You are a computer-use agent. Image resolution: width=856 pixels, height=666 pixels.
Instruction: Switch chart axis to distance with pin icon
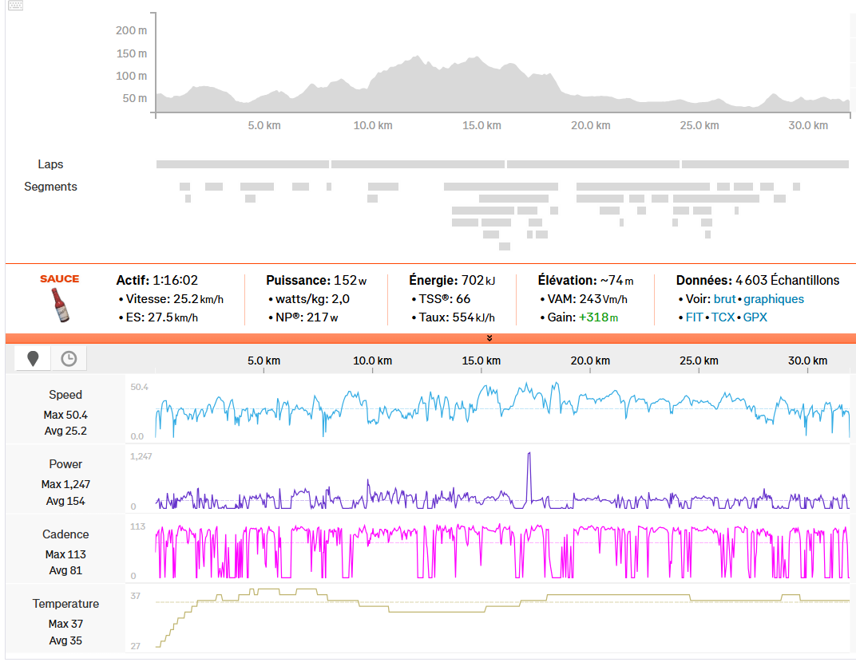pos(33,358)
